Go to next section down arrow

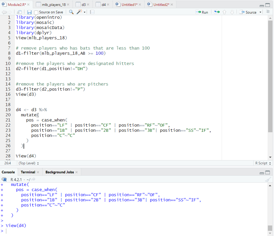click(x=232, y=12)
